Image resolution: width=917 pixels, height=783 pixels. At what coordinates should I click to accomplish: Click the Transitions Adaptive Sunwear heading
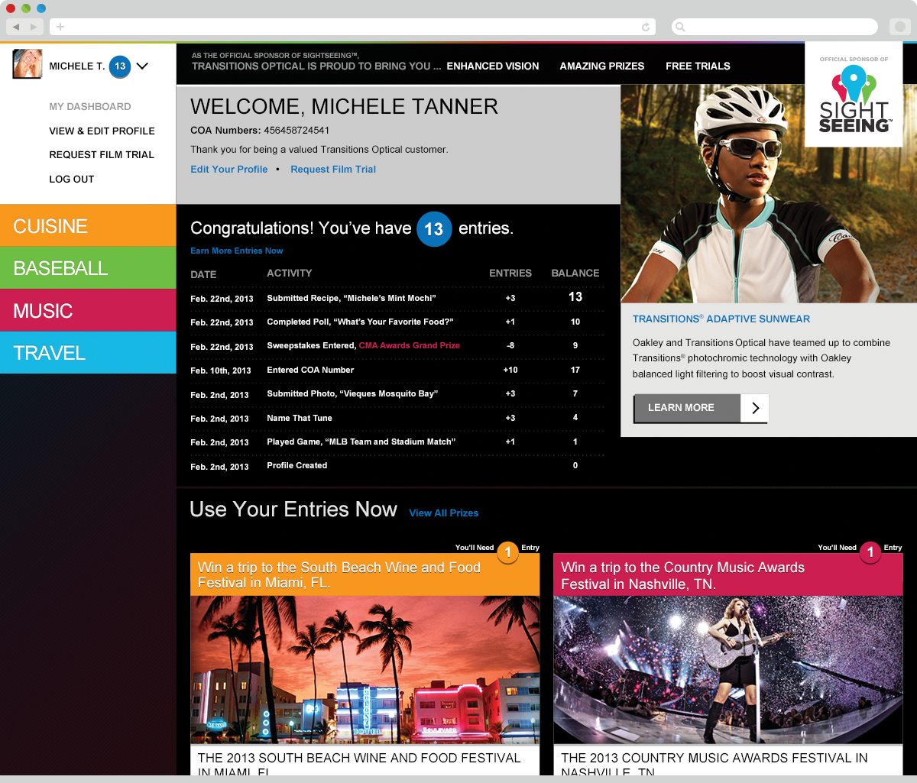[x=721, y=319]
